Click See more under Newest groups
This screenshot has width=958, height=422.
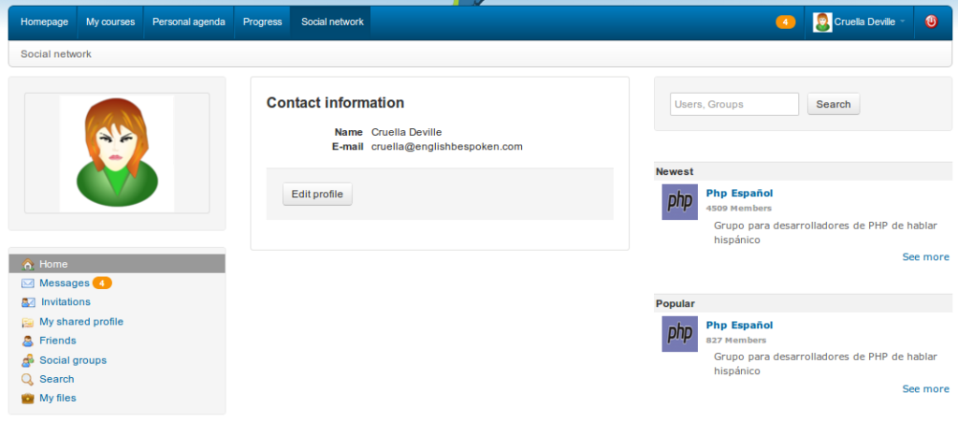[x=925, y=256]
